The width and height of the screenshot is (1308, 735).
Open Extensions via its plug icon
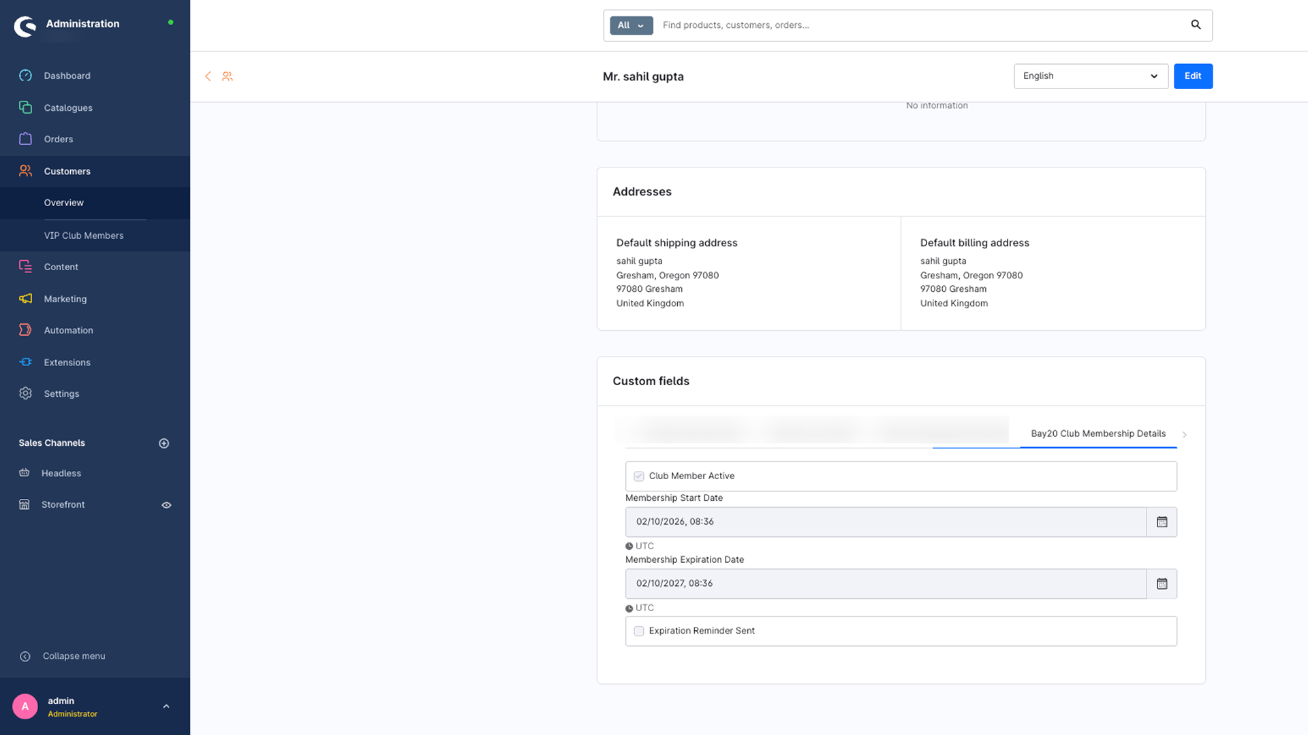pyautogui.click(x=25, y=362)
